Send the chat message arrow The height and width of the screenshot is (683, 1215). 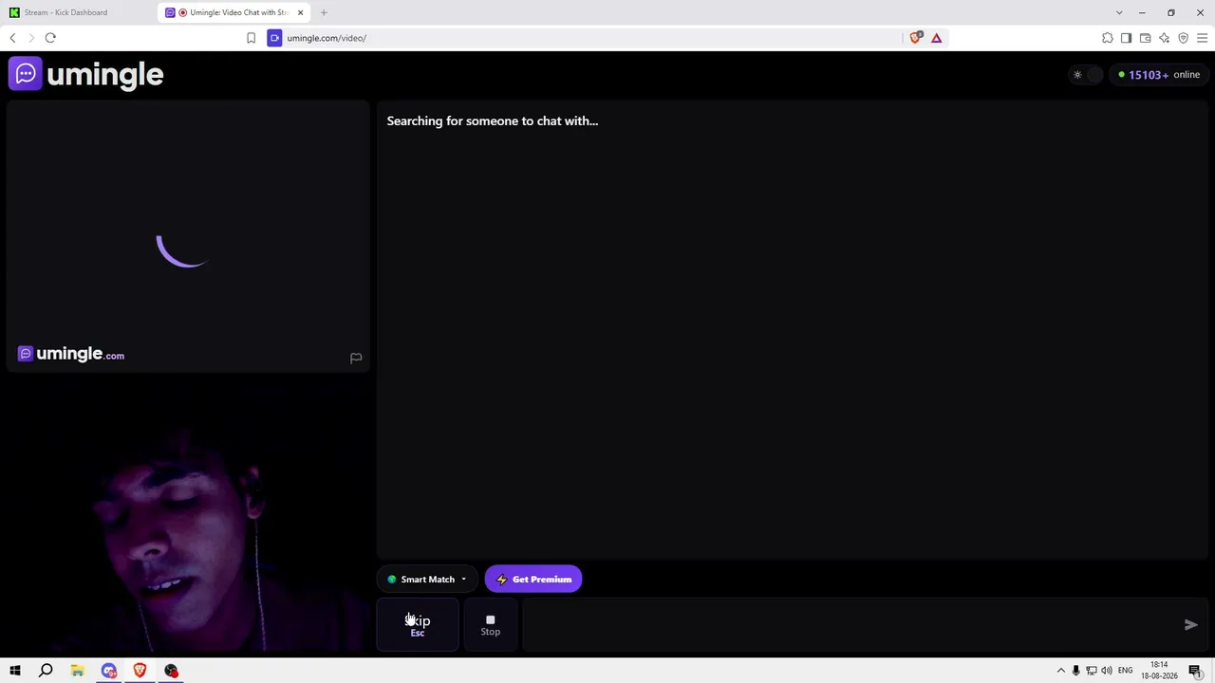[x=1191, y=625]
